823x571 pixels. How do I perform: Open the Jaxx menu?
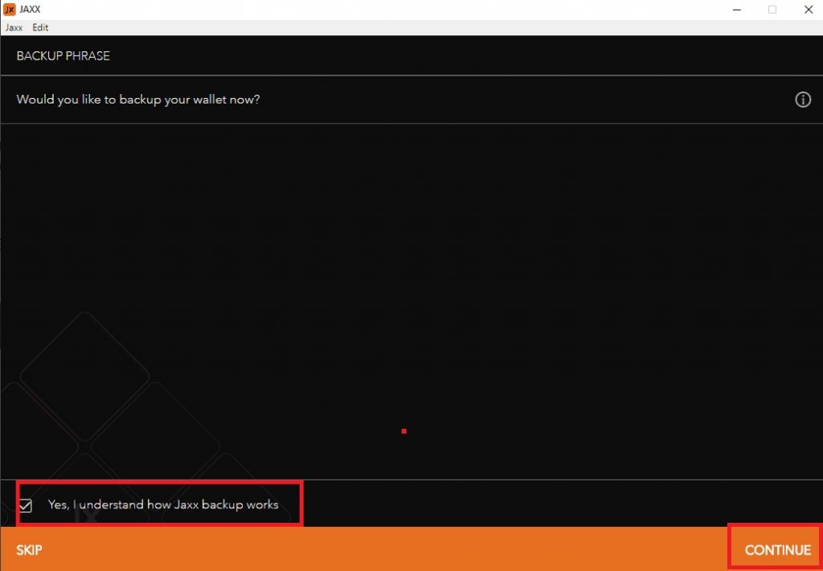coord(14,28)
